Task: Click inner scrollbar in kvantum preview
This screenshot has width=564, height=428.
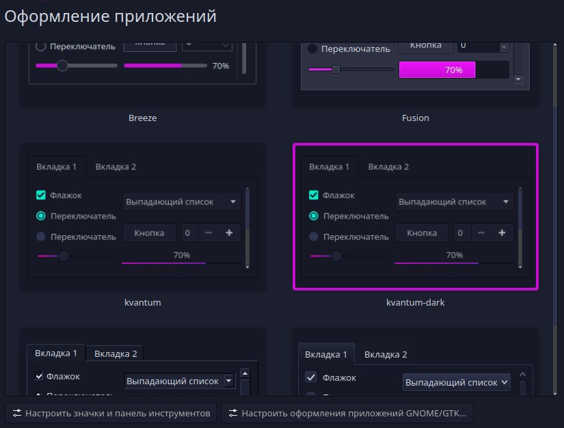Action: coord(247,228)
